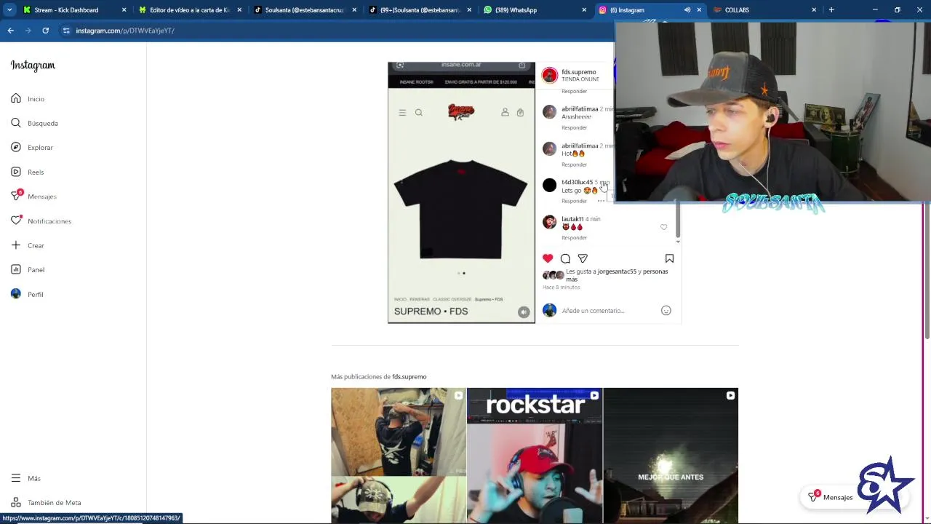
Task: Open Reels from the sidebar
Action: click(x=28, y=172)
